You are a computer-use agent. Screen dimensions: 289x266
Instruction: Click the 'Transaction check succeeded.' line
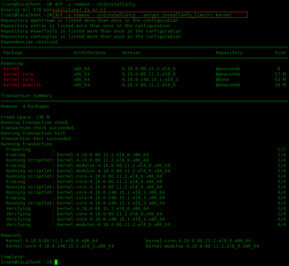(38, 128)
